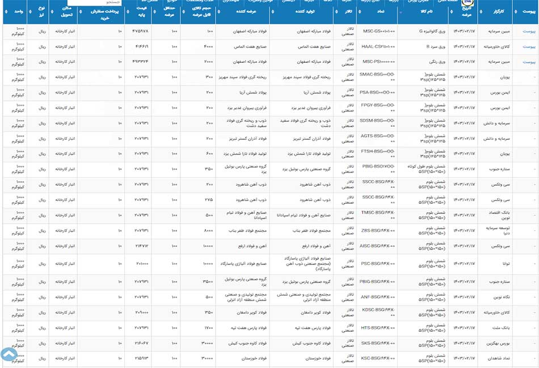Select symbol cell FPGY-BSG

tap(378, 108)
